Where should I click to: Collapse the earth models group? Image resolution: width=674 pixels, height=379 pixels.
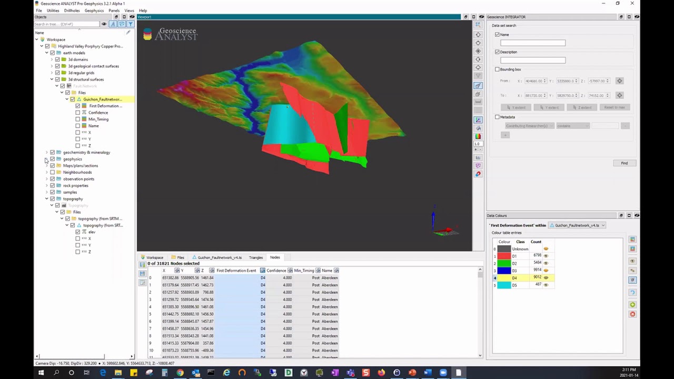46,53
